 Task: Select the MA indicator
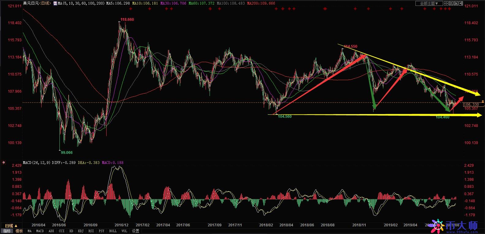[29, 231]
